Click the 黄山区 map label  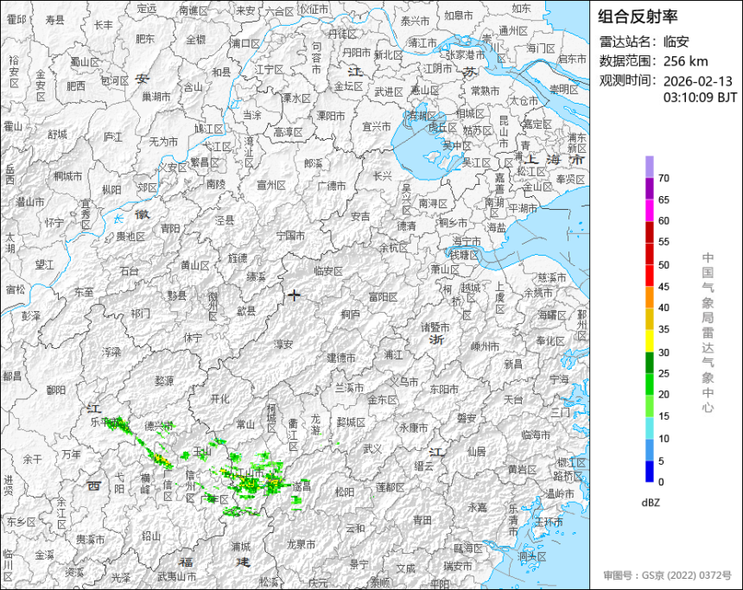click(x=194, y=265)
